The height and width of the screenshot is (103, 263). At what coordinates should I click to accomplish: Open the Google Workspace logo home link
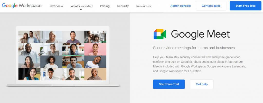click(22, 6)
